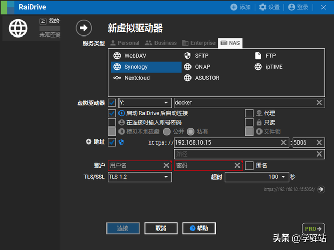
Task: Click the blue shield icon in address row
Action: [x=121, y=142]
